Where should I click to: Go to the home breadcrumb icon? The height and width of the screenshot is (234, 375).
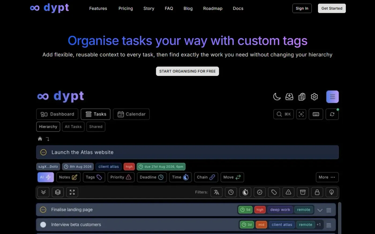(40, 139)
